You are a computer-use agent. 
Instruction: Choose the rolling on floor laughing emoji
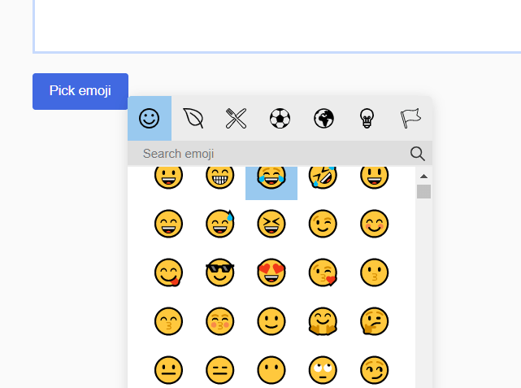coord(323,177)
